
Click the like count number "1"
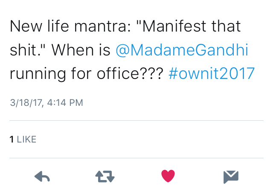[12, 139]
